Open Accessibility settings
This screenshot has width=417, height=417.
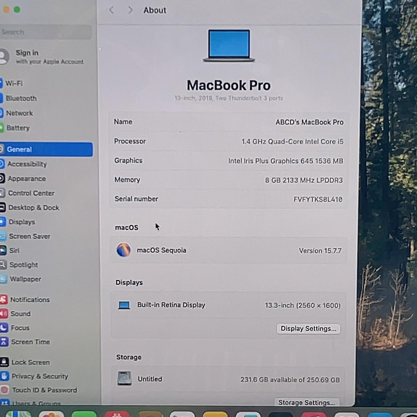coord(27,164)
